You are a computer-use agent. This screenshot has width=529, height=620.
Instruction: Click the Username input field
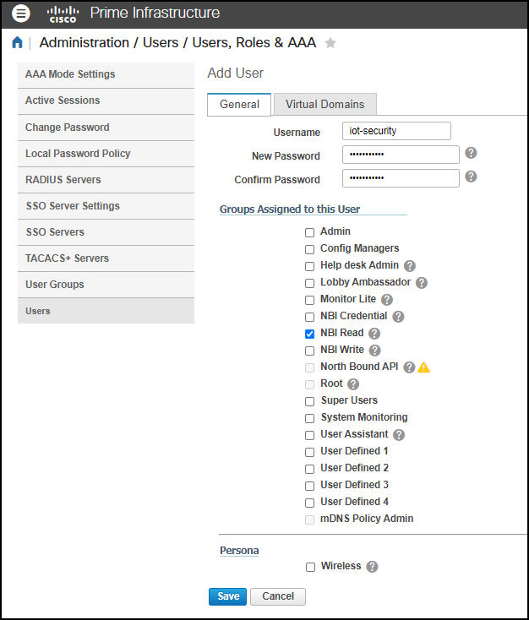click(396, 131)
